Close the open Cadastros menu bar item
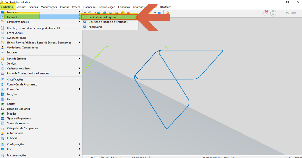Viewport: 302px width, 158px height. (7, 7)
